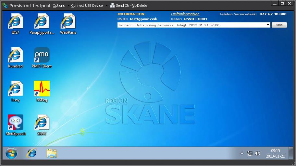This screenshot has height=166, width=296.
Task: Maximize the Persistent testpool window
Action: [282, 3]
